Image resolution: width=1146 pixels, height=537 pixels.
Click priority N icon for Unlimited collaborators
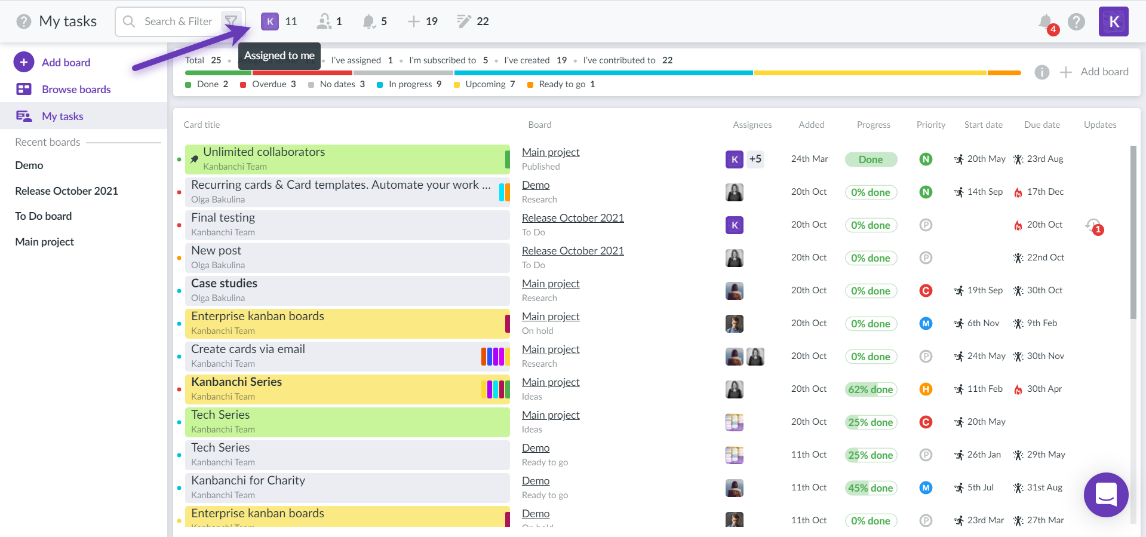coord(926,159)
